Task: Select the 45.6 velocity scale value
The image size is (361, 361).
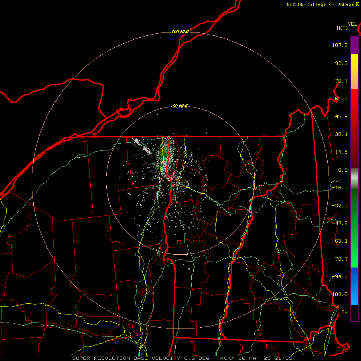Action: click(x=341, y=116)
